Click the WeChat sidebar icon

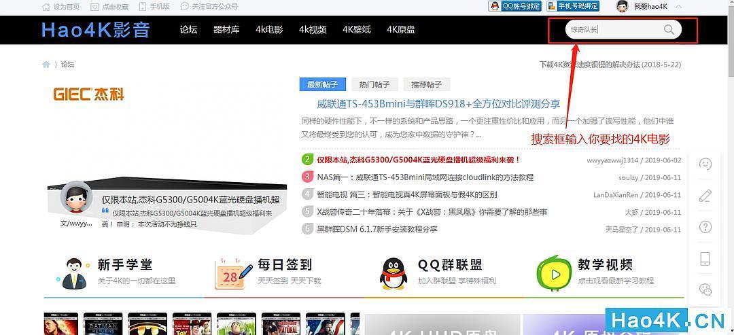tap(705, 289)
